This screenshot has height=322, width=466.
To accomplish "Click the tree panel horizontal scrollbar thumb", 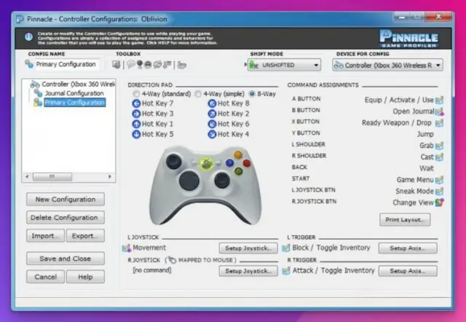I will point(52,176).
